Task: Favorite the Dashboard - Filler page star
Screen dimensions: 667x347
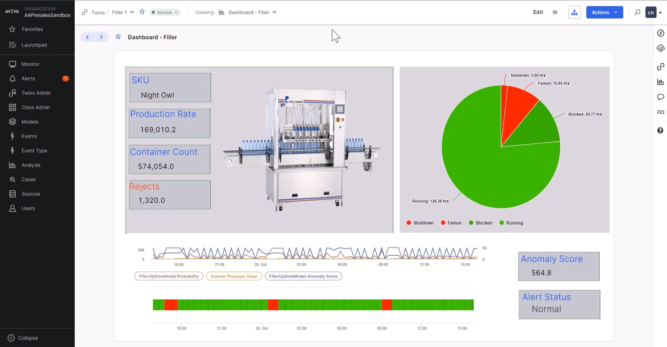Action: point(118,37)
